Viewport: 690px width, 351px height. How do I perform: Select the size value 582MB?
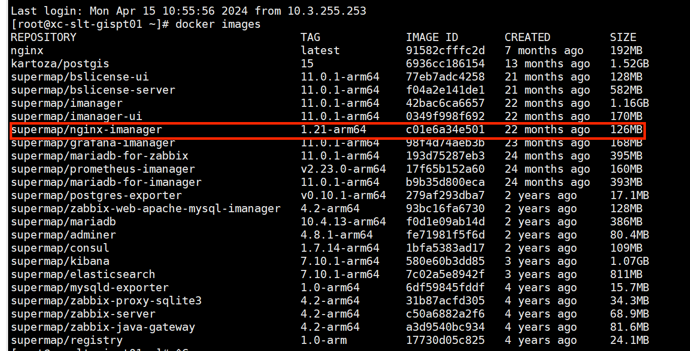coord(626,90)
